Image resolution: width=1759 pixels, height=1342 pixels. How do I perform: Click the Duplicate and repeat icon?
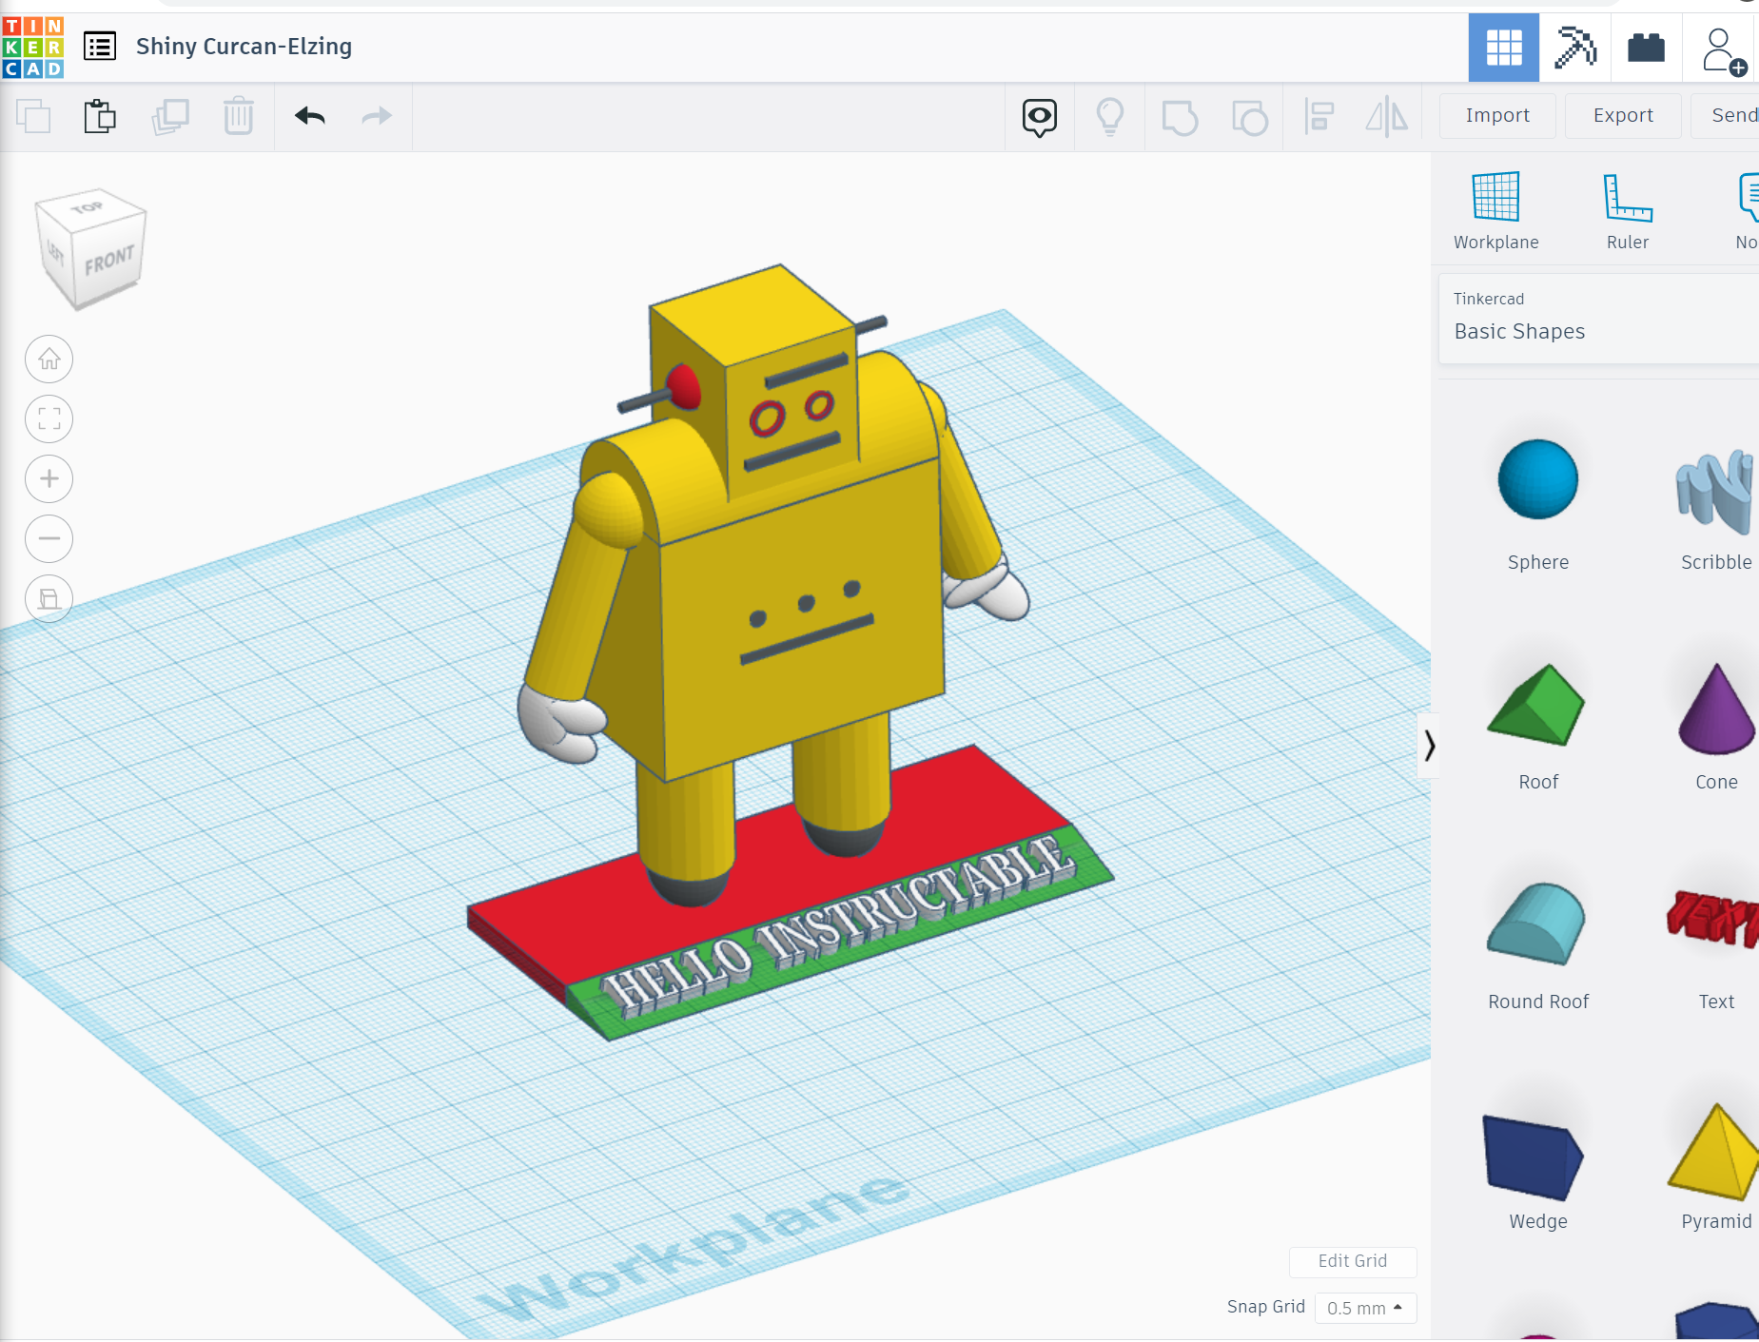coord(170,117)
